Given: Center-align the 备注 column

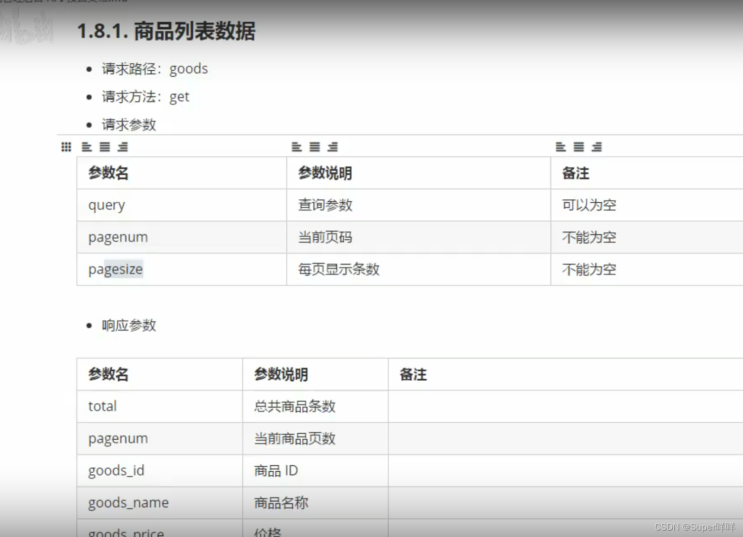Looking at the screenshot, I should (x=579, y=146).
